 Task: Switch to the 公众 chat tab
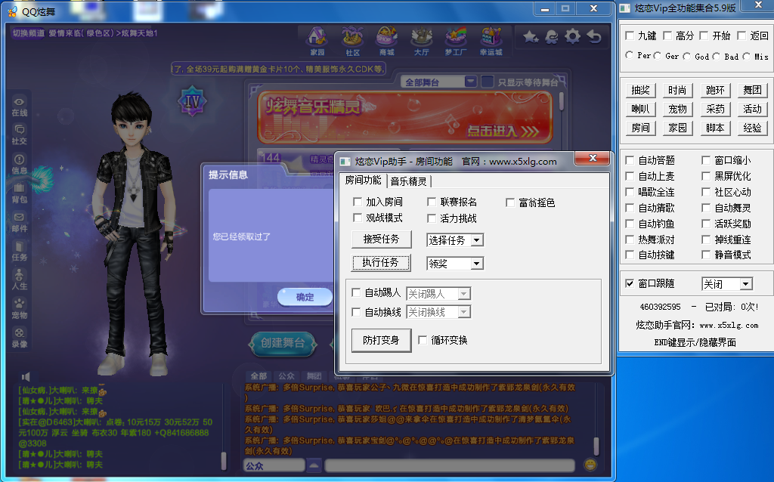click(x=286, y=376)
